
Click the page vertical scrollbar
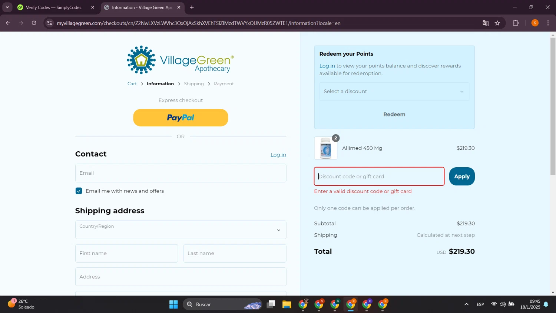tap(553, 106)
